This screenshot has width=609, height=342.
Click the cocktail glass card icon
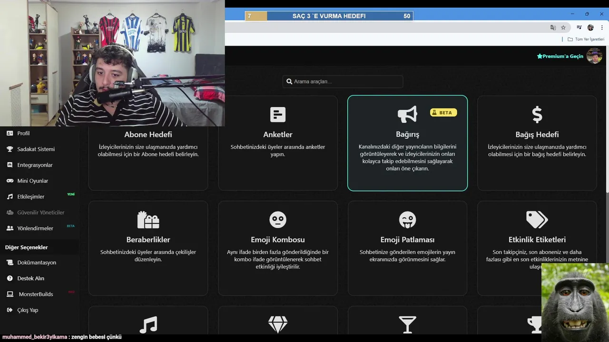point(407,325)
